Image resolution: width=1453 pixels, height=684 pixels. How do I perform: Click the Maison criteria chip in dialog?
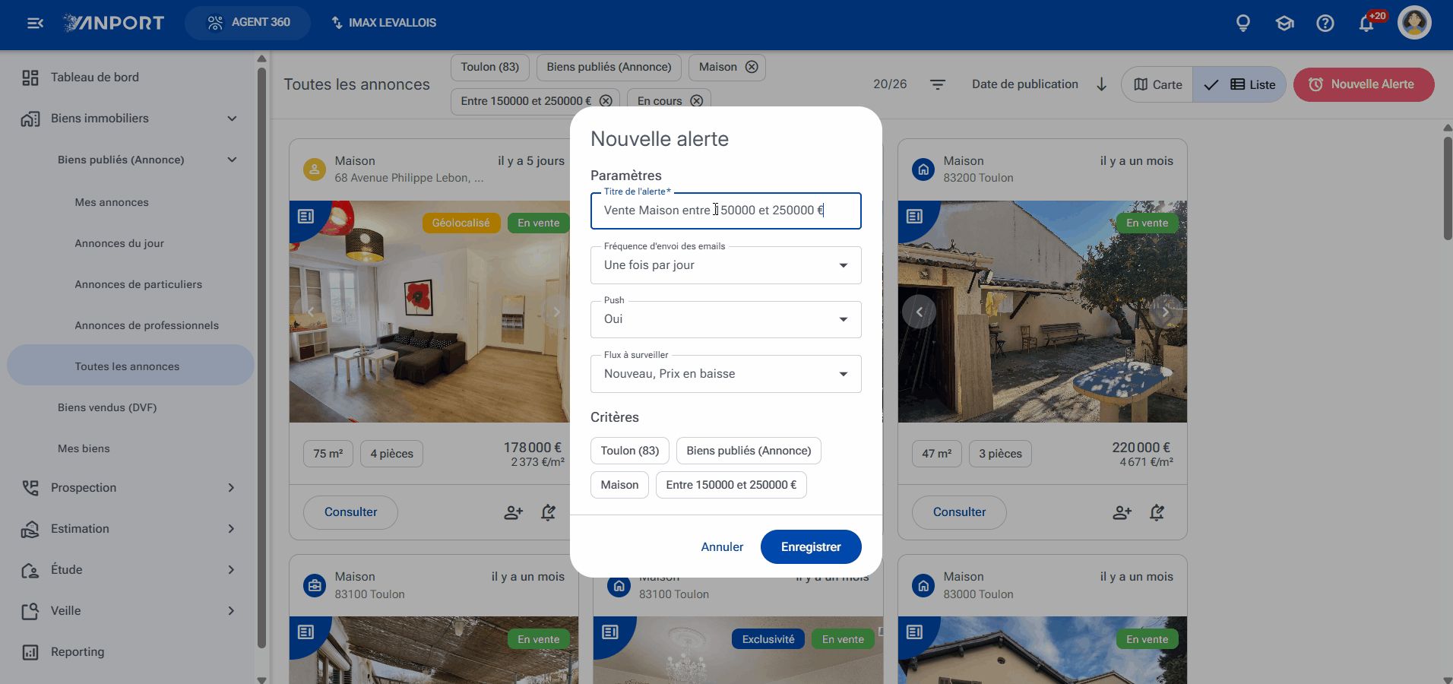[619, 485]
